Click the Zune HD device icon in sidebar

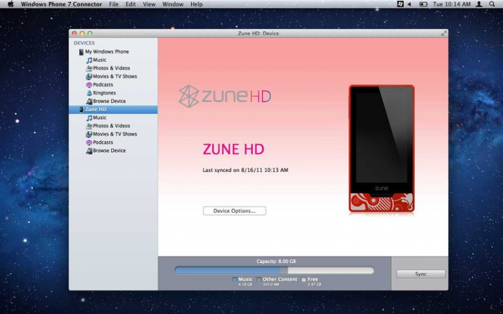click(81, 110)
